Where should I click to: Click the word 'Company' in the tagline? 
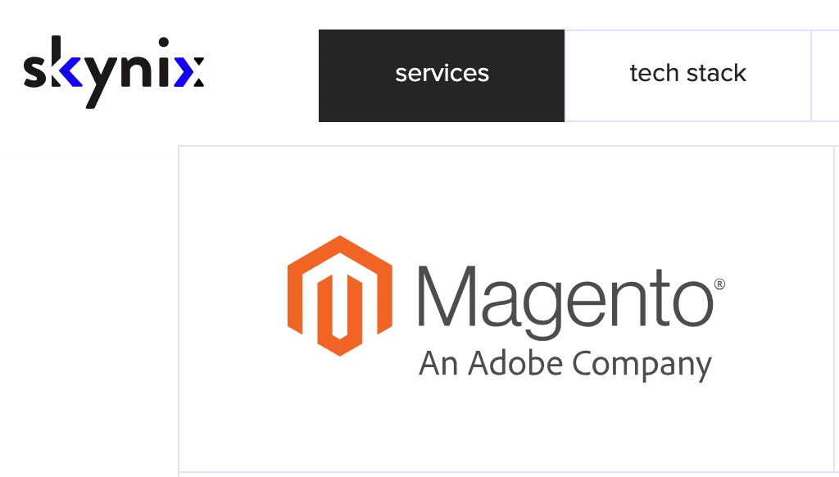pyautogui.click(x=642, y=366)
